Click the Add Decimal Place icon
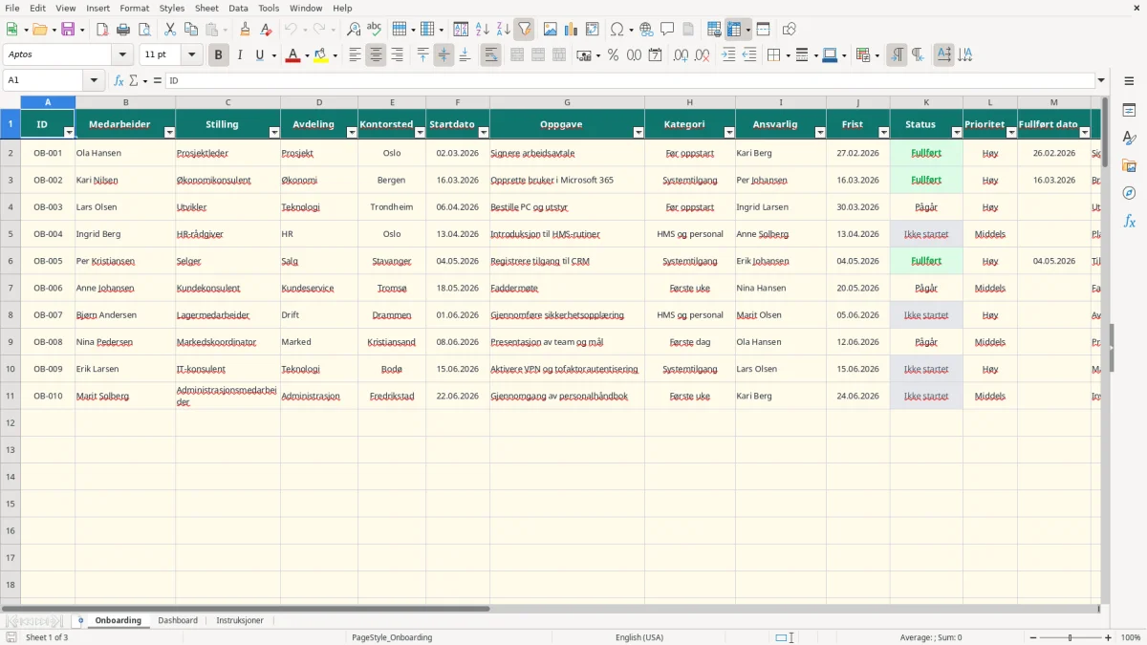 point(681,55)
